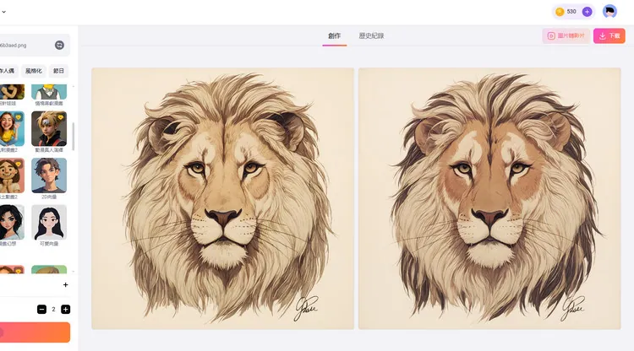Viewport: 634px width, 351px height.
Task: Switch to the 創作 tab
Action: tap(335, 36)
